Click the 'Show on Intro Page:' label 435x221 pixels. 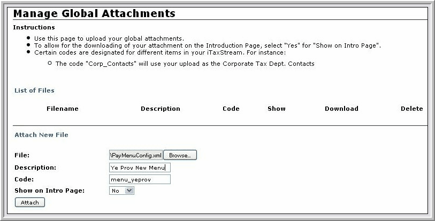(x=49, y=190)
